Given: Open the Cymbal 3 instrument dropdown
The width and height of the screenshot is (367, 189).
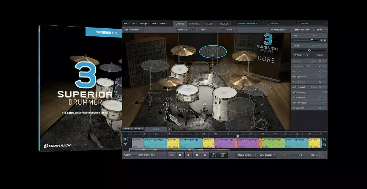Looking at the screenshot, I should (186, 30).
